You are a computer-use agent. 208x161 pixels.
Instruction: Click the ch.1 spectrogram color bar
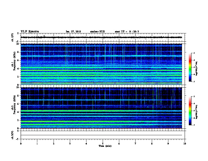click(190, 67)
